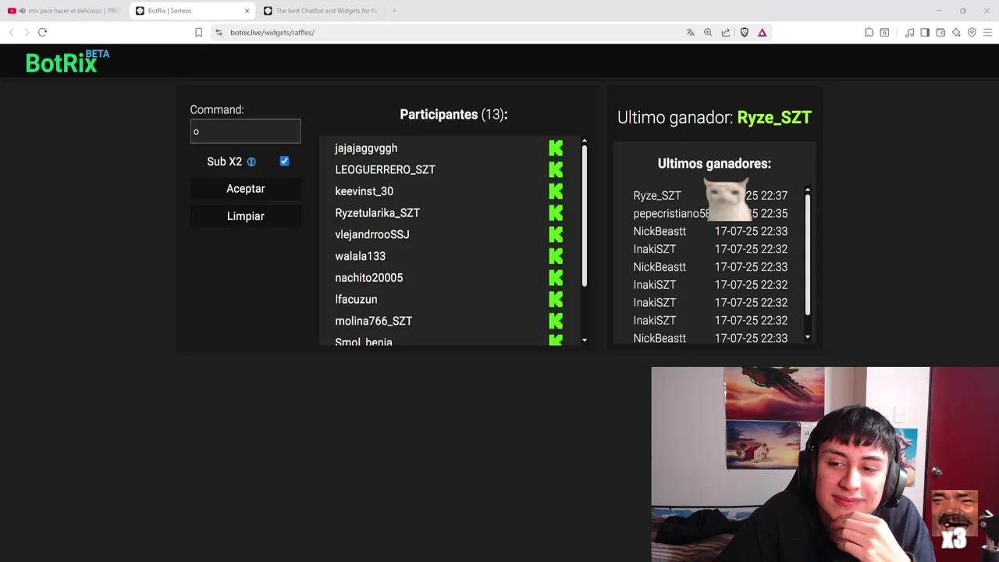
Task: Open the Leo AI sparkle icon
Action: 956,33
